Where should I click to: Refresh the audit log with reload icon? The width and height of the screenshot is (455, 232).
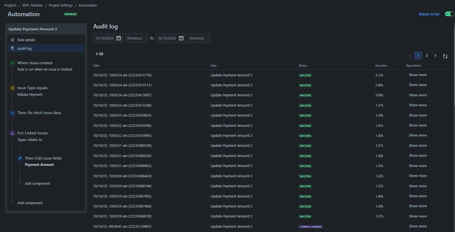pyautogui.click(x=445, y=56)
